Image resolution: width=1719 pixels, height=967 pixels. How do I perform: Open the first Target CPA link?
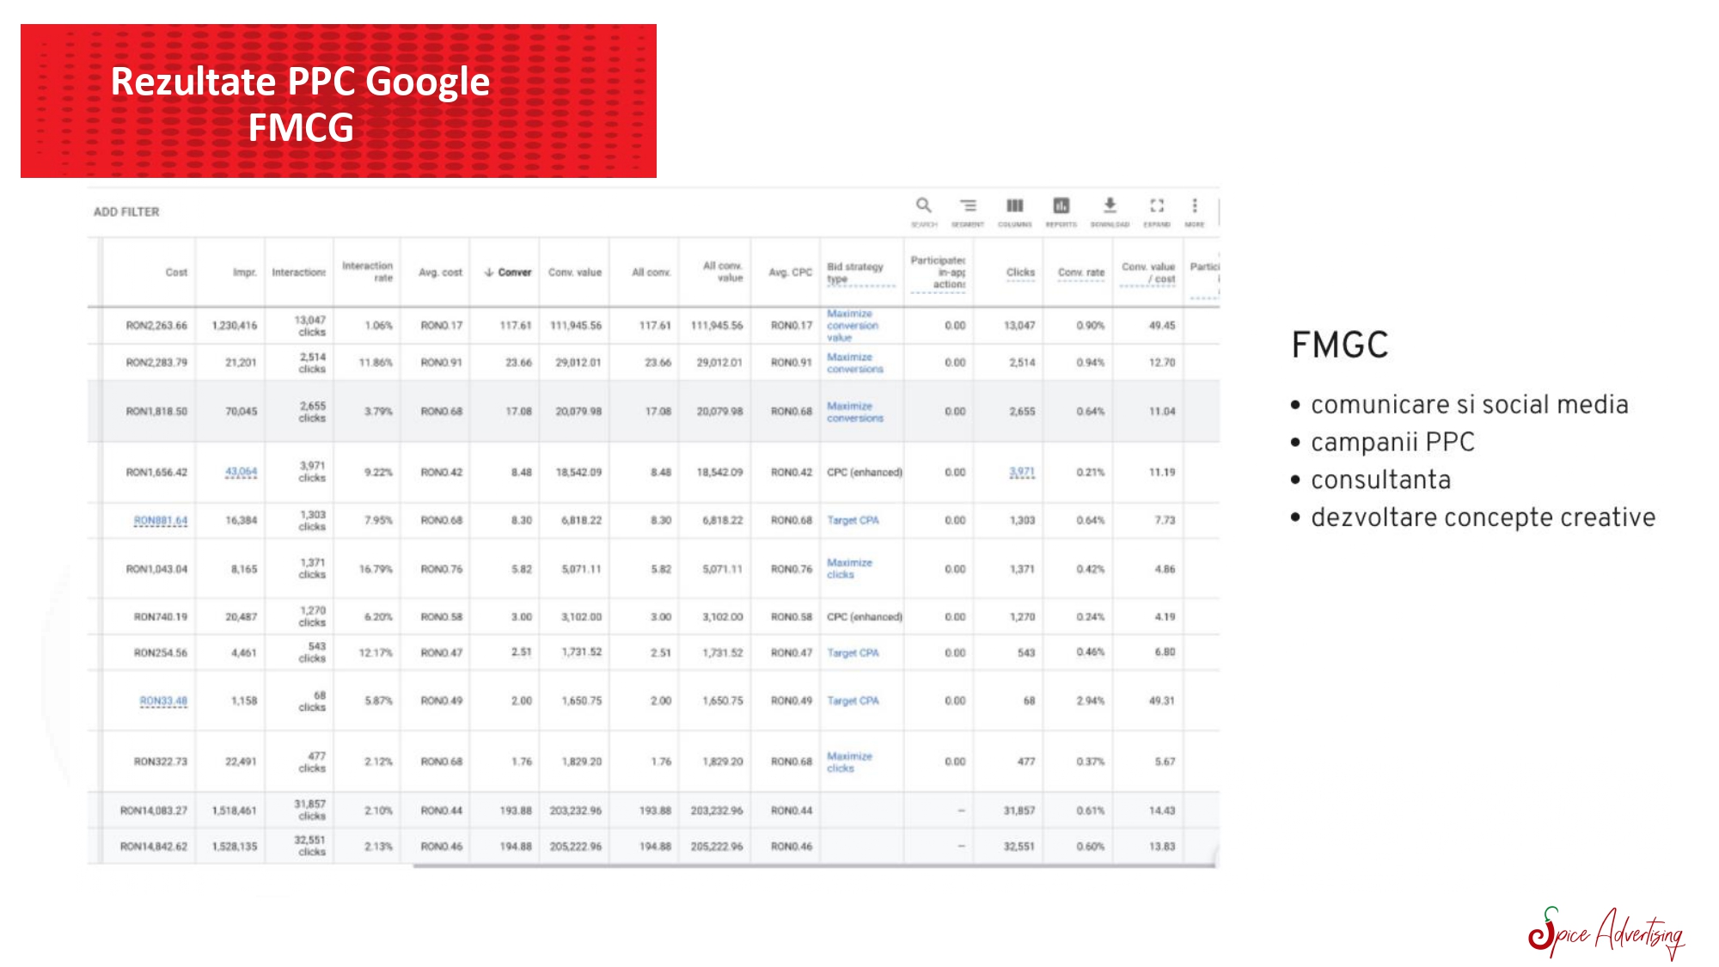[x=853, y=520]
